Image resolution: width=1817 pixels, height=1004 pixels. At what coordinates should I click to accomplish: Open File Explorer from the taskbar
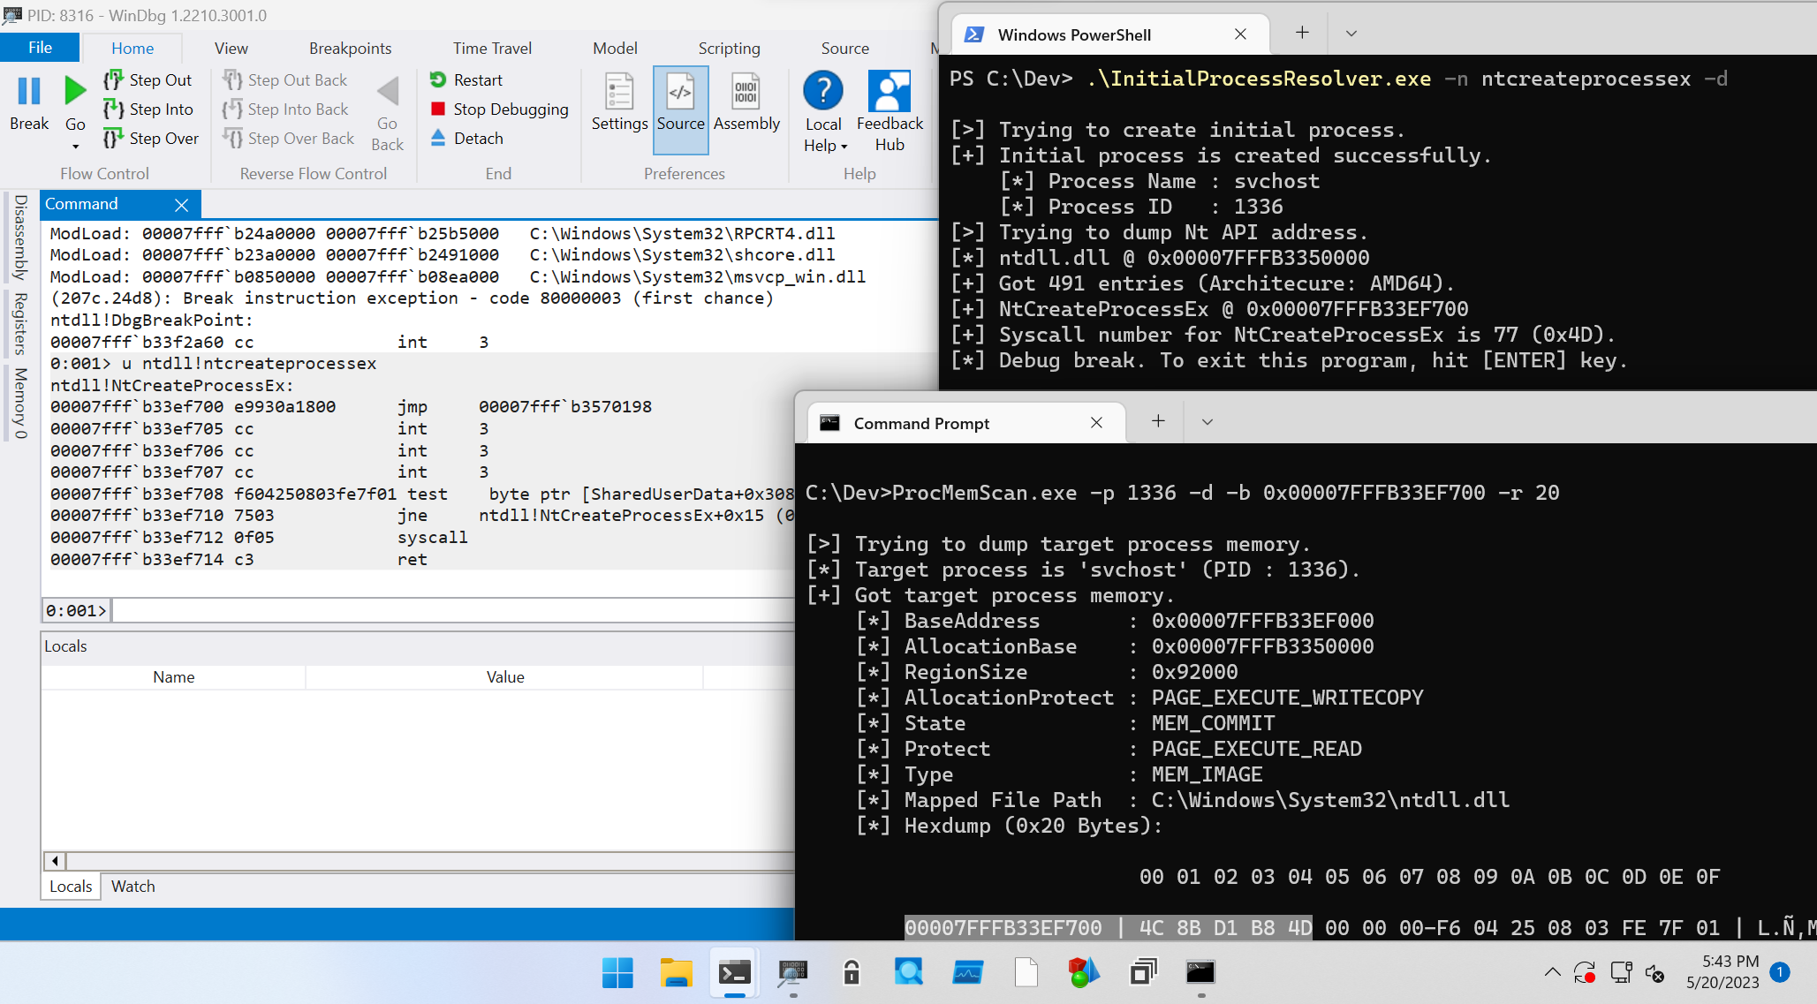[x=676, y=972]
